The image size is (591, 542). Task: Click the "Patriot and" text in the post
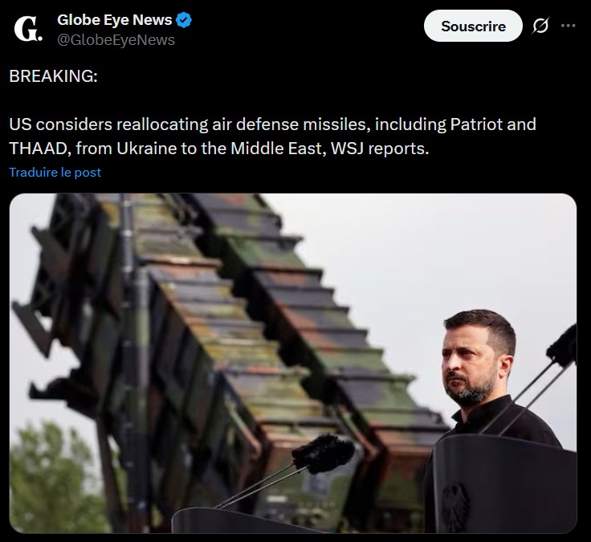click(x=493, y=124)
